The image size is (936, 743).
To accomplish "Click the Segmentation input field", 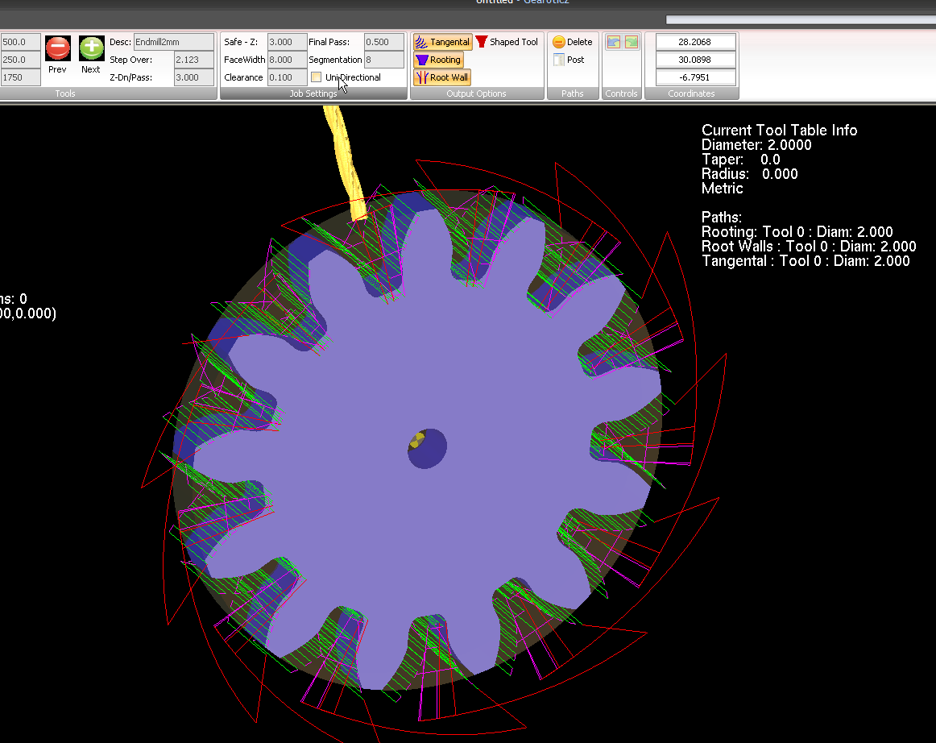I will click(383, 60).
